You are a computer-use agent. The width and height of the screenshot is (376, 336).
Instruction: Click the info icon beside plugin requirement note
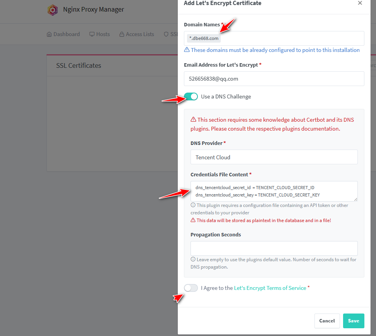[x=193, y=205]
